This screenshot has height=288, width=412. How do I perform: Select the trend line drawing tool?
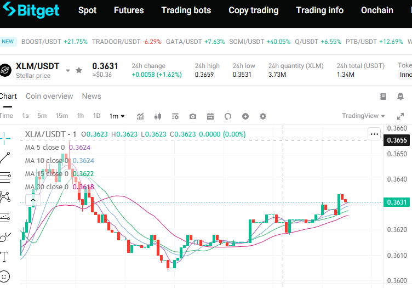tap(5, 157)
